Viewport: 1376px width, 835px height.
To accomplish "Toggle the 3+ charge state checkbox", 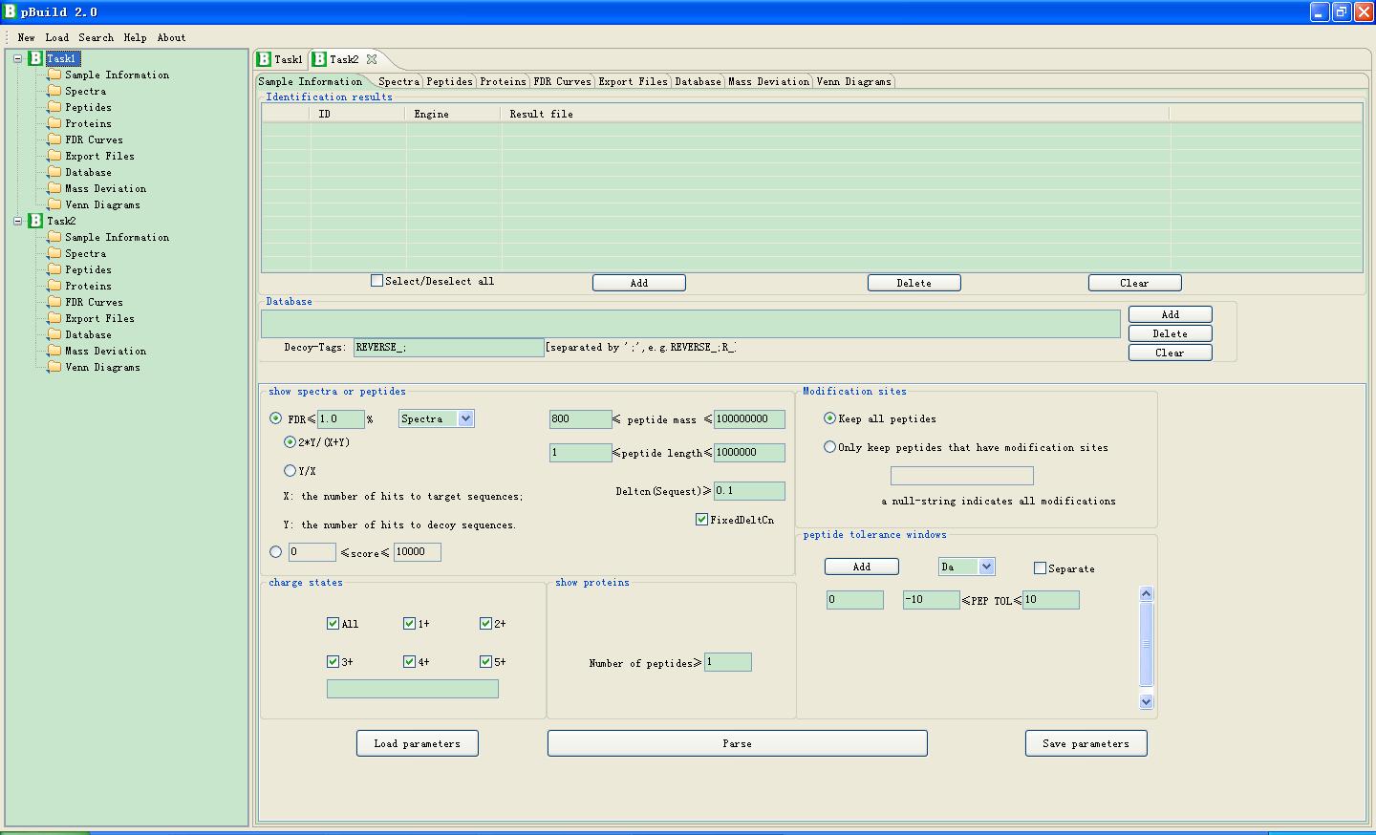I will pos(333,661).
